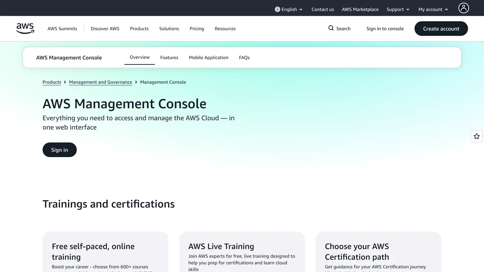The height and width of the screenshot is (272, 484).
Task: Go to AWS Marketplace
Action: click(x=360, y=9)
